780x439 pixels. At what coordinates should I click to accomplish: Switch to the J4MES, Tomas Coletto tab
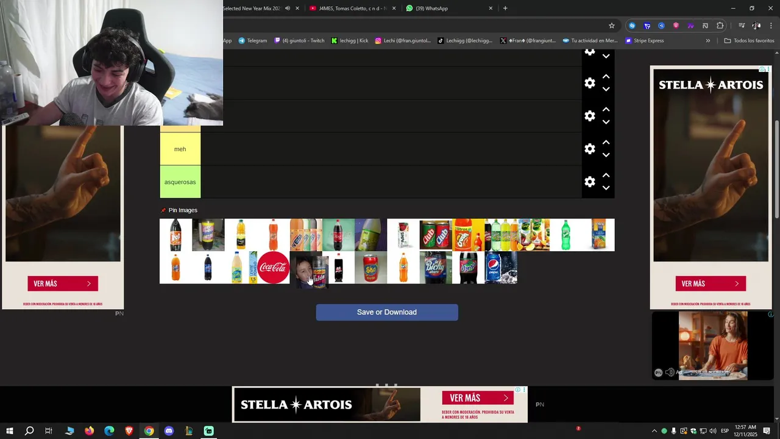click(x=351, y=9)
